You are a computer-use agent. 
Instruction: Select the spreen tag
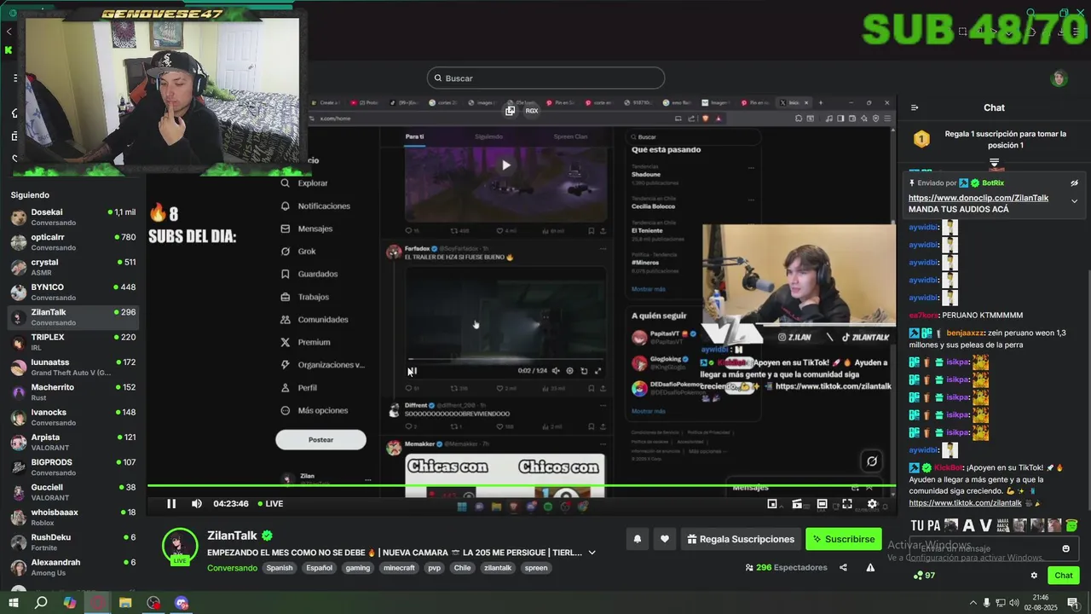pyautogui.click(x=536, y=568)
